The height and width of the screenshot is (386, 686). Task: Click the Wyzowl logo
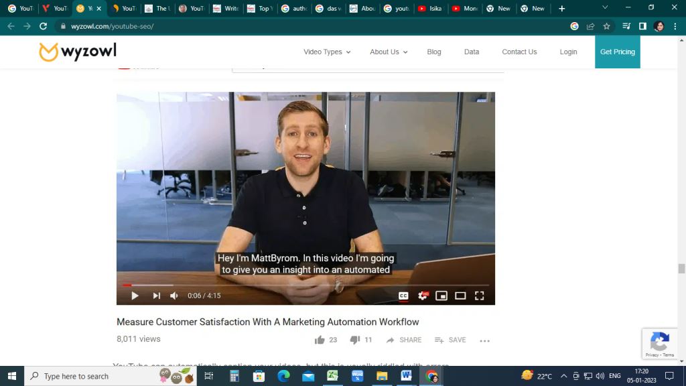click(78, 52)
